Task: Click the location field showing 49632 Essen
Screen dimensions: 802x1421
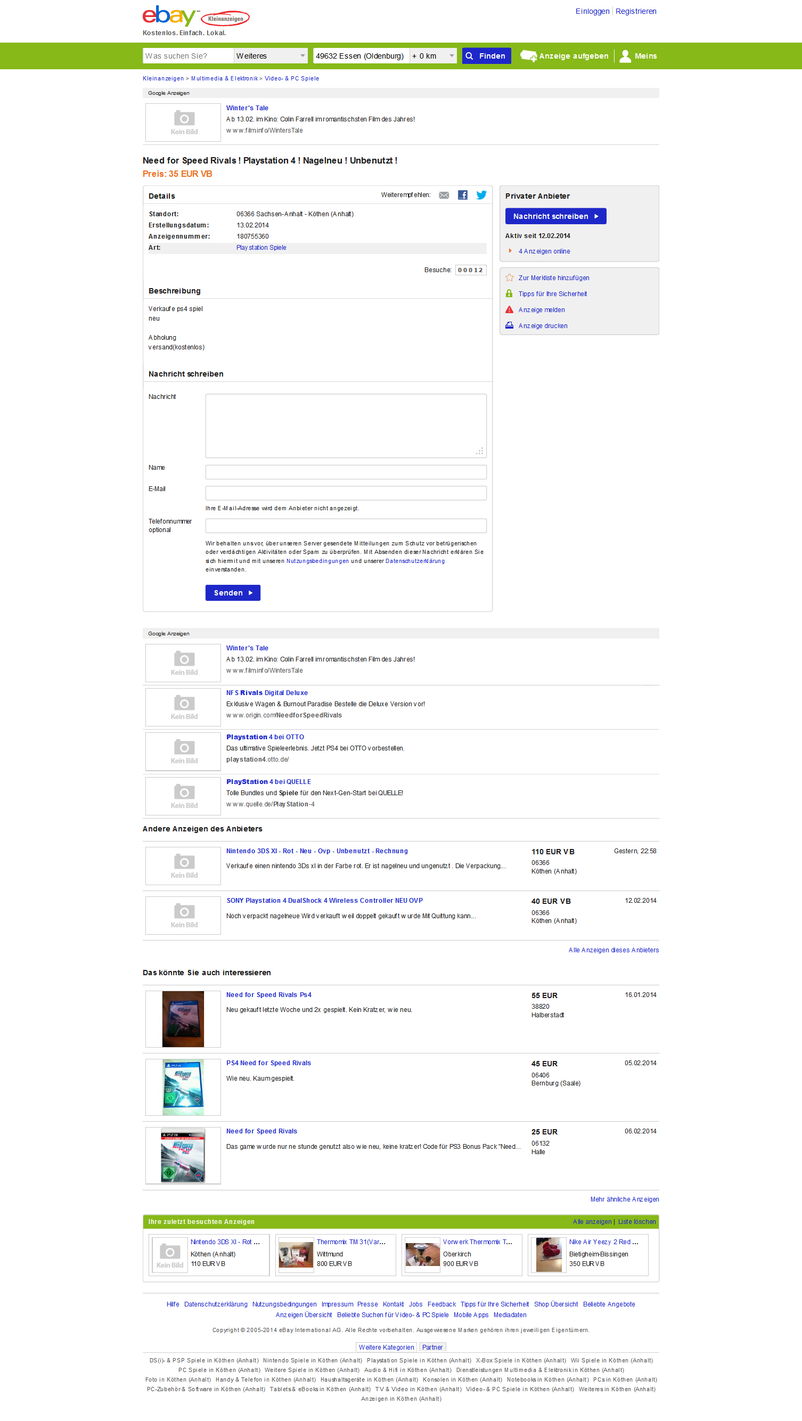Action: (x=361, y=56)
